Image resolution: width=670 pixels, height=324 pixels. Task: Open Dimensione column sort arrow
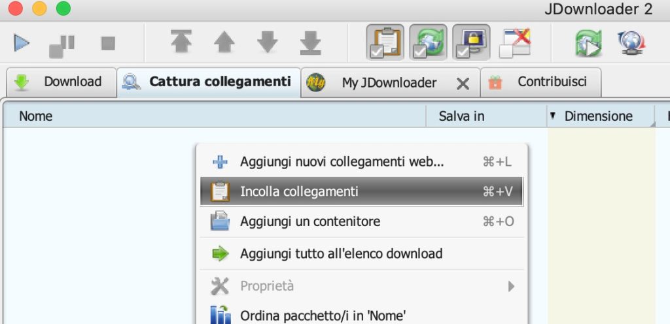pos(553,116)
